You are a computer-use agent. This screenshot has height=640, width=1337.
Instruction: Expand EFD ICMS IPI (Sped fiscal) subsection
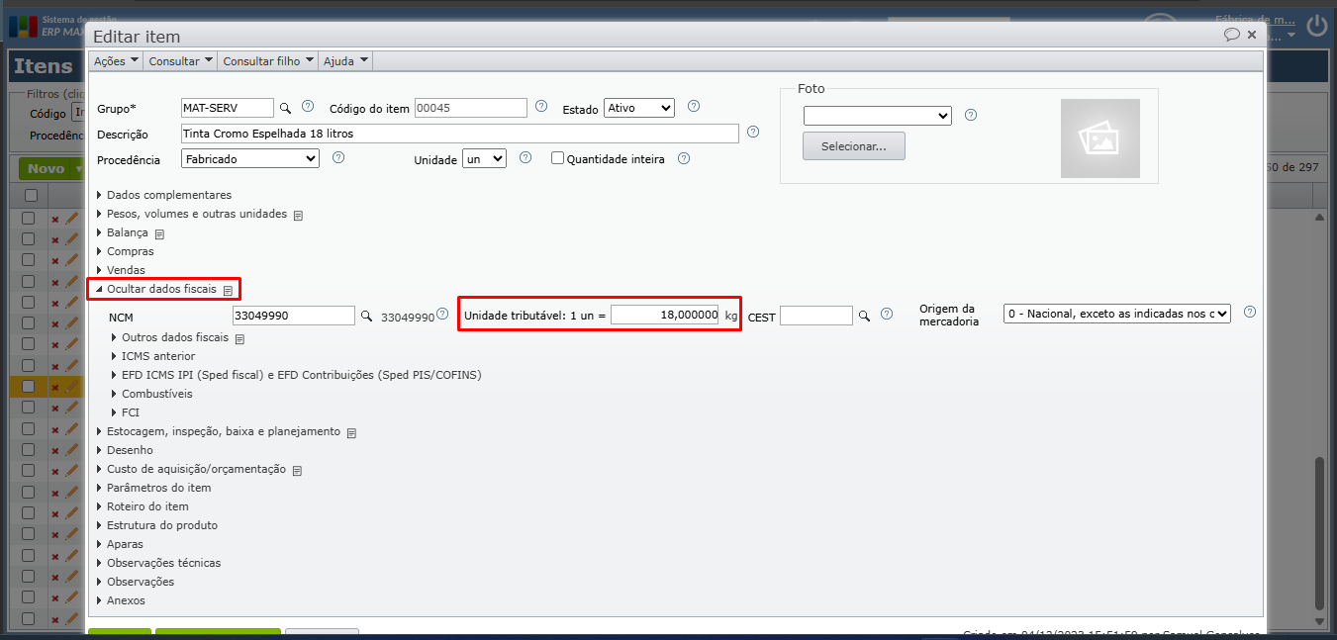click(x=297, y=375)
